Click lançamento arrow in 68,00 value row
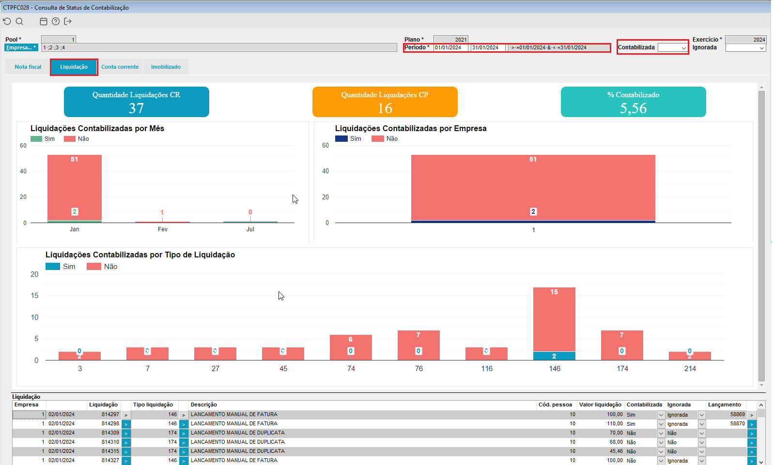 [x=752, y=442]
